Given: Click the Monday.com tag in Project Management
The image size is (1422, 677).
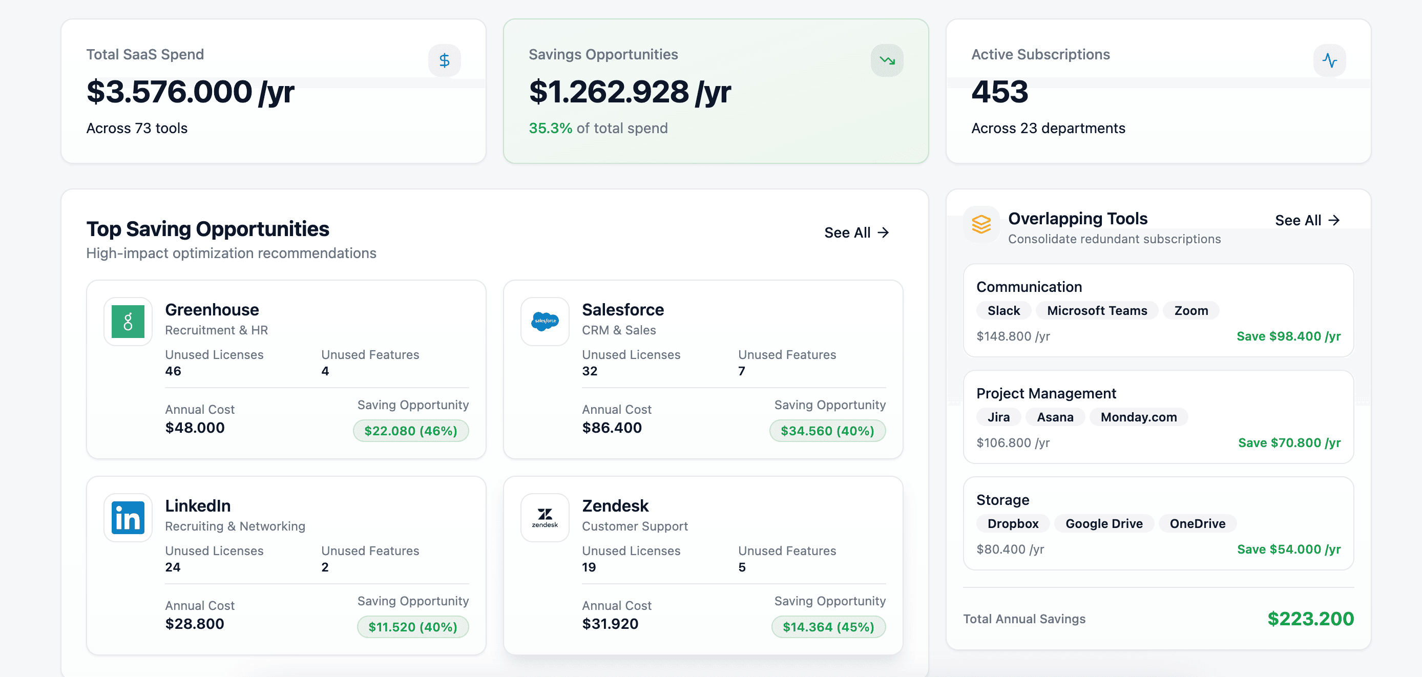Looking at the screenshot, I should (x=1138, y=417).
